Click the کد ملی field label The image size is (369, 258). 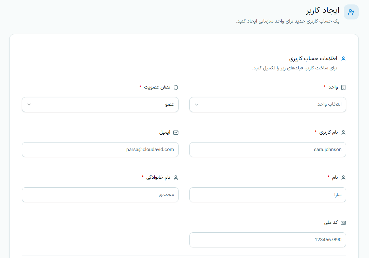[331, 222]
